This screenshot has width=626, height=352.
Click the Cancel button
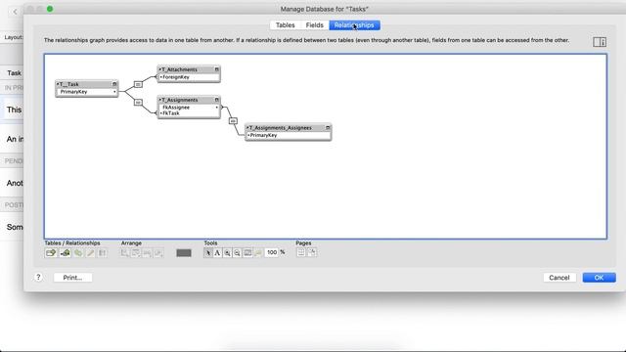[x=559, y=278]
